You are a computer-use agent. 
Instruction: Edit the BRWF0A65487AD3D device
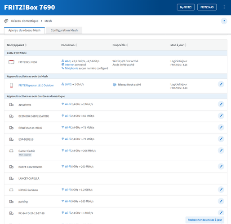[x=221, y=127]
